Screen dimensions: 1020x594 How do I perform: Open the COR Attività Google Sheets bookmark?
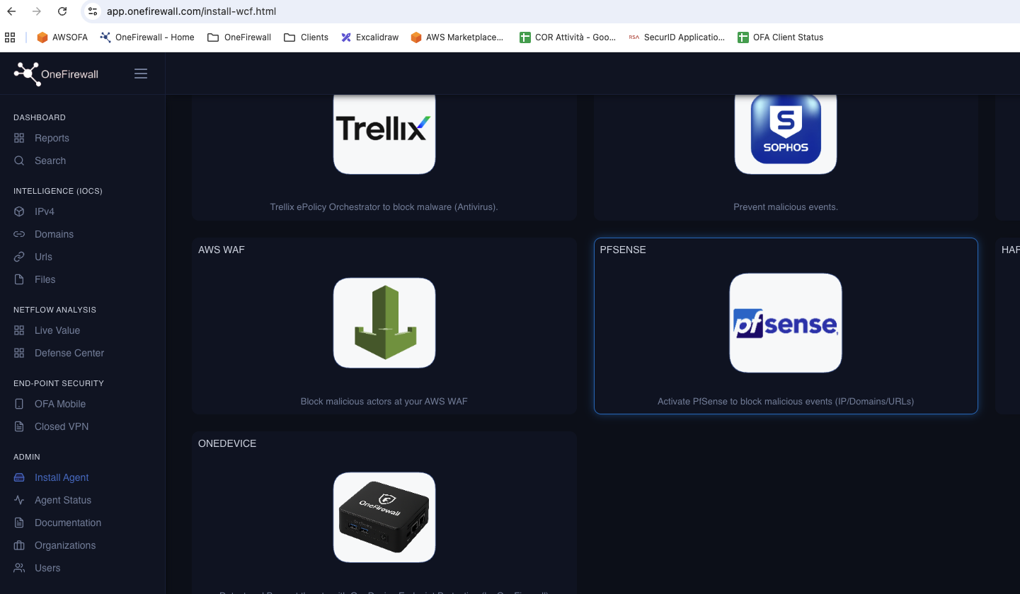(x=567, y=37)
